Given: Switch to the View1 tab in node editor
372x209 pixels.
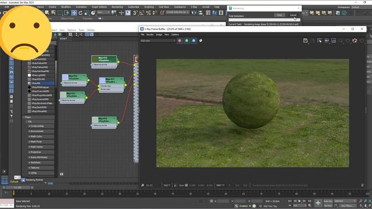Looking at the screenshot, I should [x=63, y=39].
